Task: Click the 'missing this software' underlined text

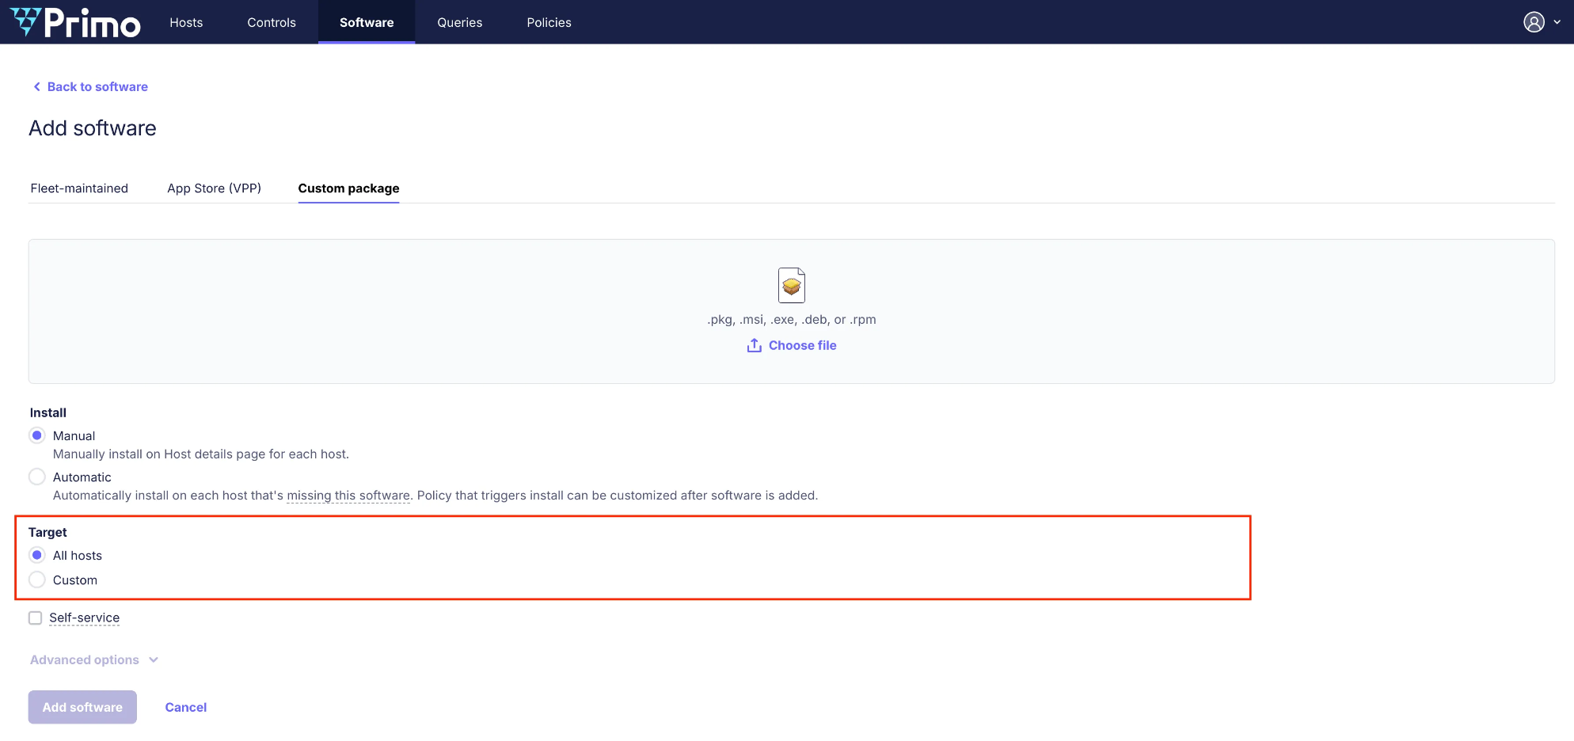Action: (x=348, y=496)
